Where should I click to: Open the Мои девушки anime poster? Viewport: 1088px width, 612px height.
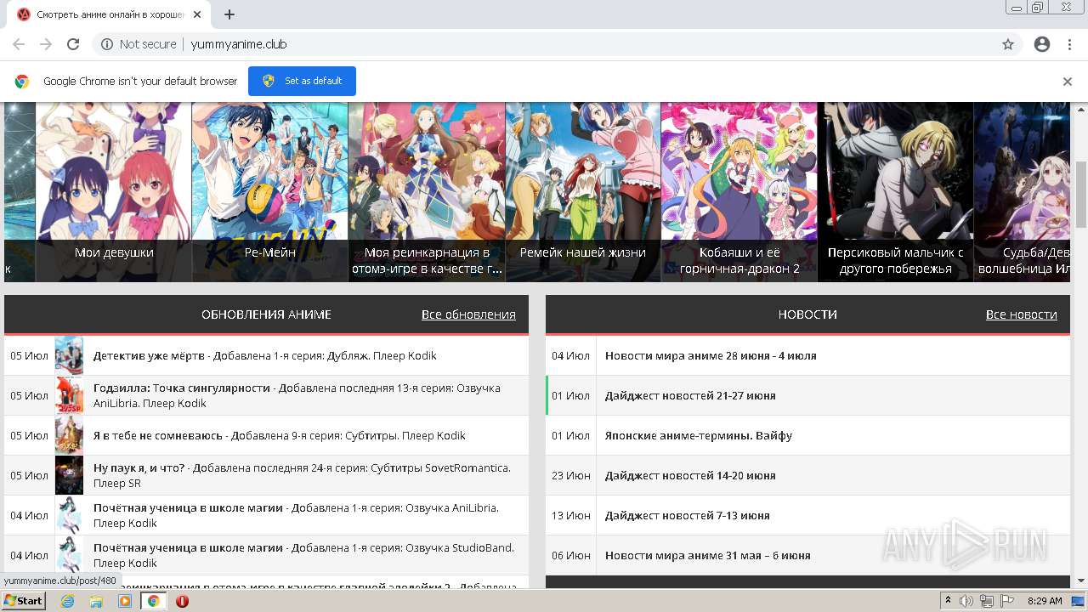pos(114,192)
